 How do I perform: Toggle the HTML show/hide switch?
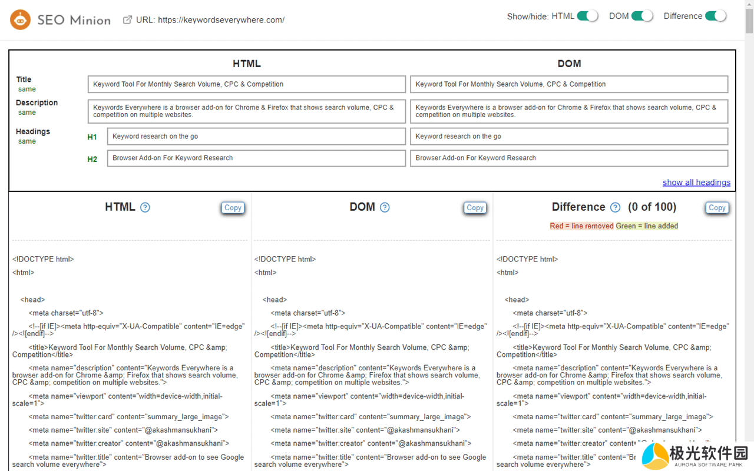(x=587, y=16)
